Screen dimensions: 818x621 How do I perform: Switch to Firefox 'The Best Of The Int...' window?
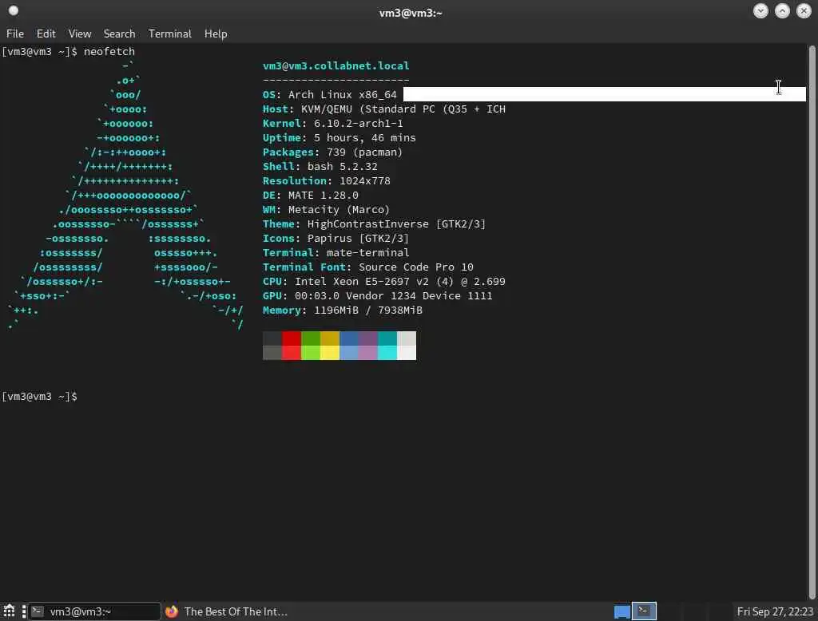[227, 611]
